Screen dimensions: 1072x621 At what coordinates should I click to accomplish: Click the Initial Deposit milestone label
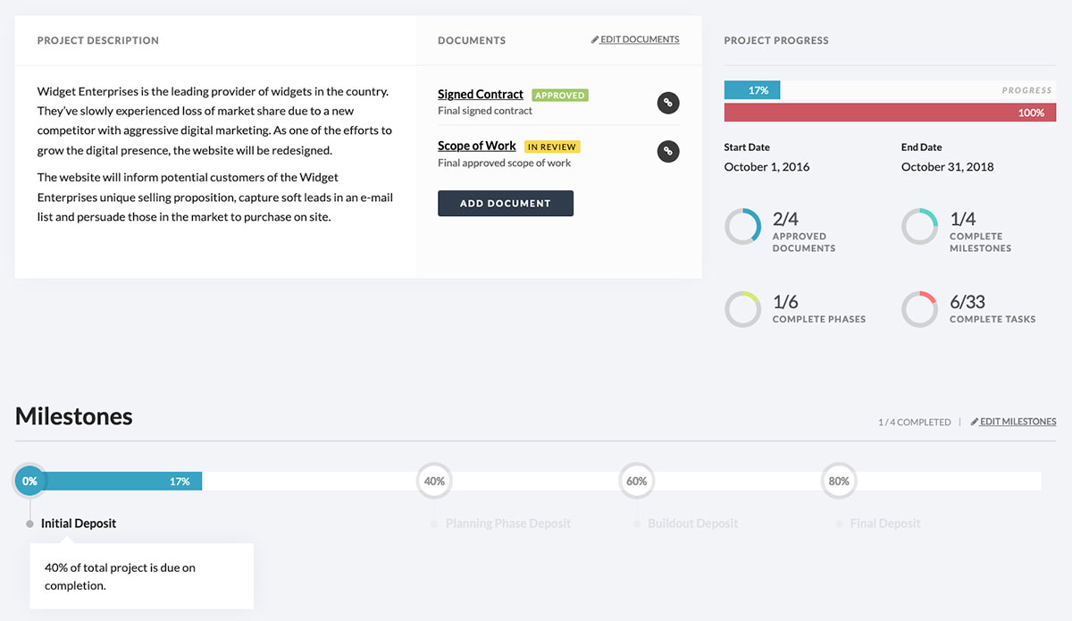point(79,524)
